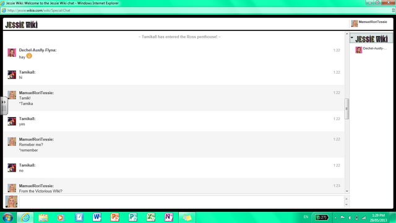Screen dimensions: 396x223
Task: Click Tamika8's avatar next to "yes"
Action: point(12,121)
